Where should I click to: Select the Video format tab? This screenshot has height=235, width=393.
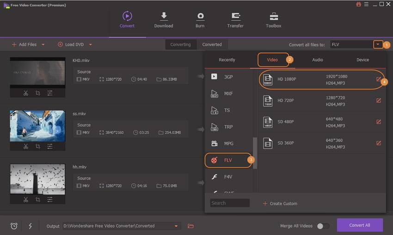tap(272, 60)
